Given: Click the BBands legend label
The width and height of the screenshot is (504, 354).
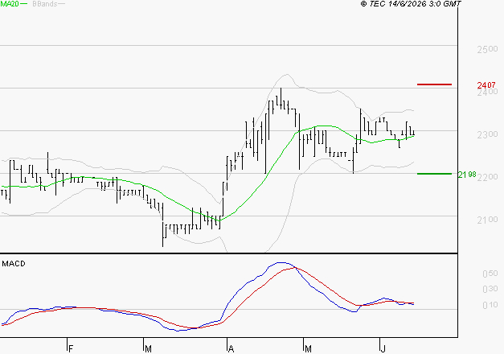Looking at the screenshot, I should pos(45,4).
